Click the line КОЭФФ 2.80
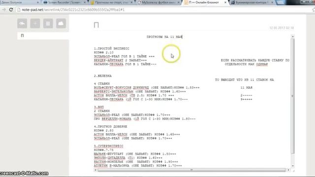The height and width of the screenshot is (177, 315). [104, 130]
